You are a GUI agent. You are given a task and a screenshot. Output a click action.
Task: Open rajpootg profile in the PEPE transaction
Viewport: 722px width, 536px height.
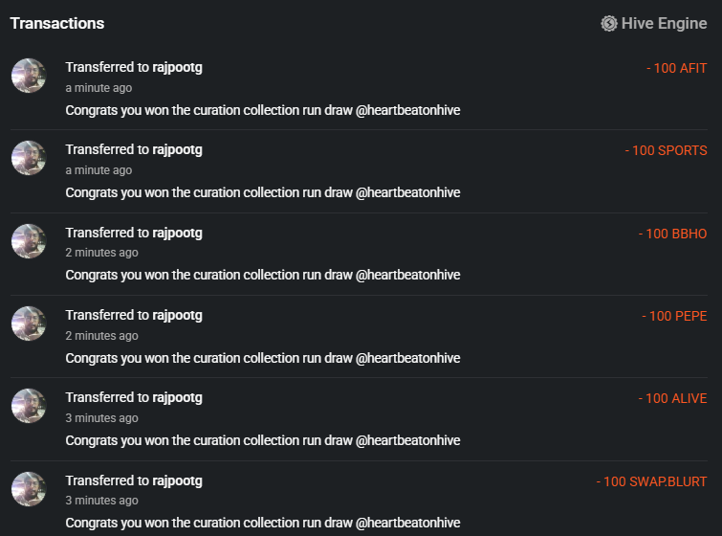point(177,315)
